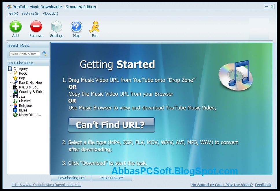This screenshot has height=191, width=280.
Task: Click the Country & Folk picture icon
Action: (15, 92)
